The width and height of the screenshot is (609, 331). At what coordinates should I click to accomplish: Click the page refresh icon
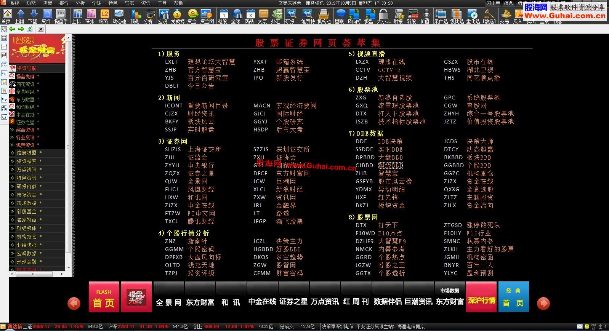[30, 29]
